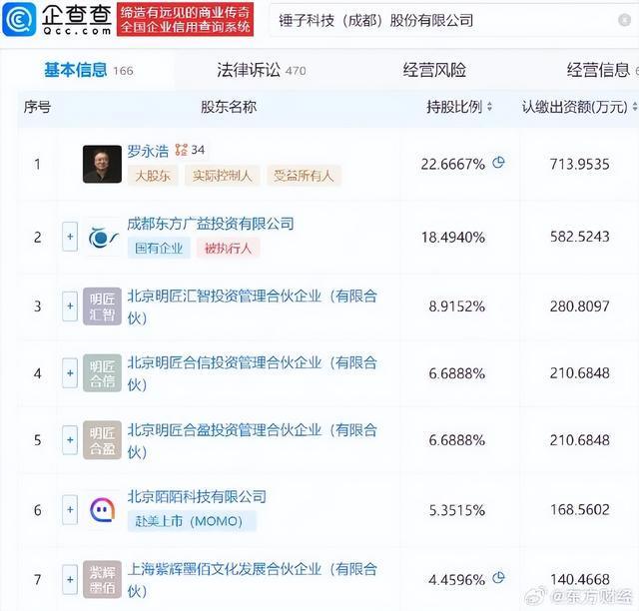Expand the 北京陌陌科技有限公司 row
This screenshot has height=611, width=639.
[x=70, y=510]
